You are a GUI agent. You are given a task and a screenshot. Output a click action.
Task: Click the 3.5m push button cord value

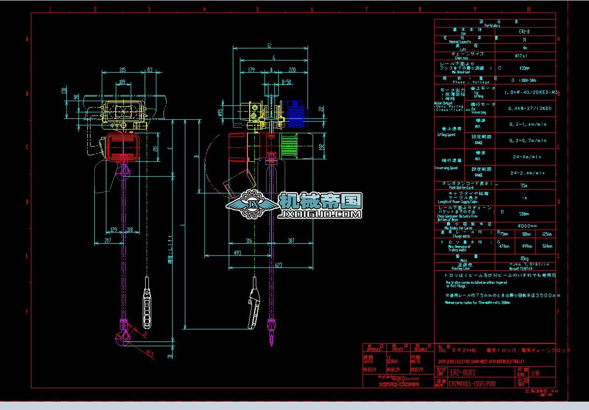coord(524,185)
